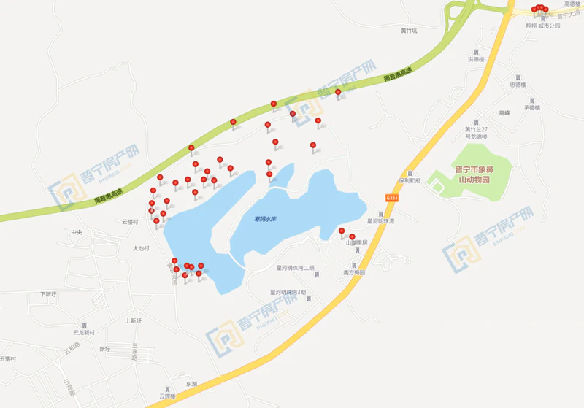Viewport: 584px width, 408px height.
Task: Click the red pin directly above 山湖雅居 label
Action: pos(352,236)
